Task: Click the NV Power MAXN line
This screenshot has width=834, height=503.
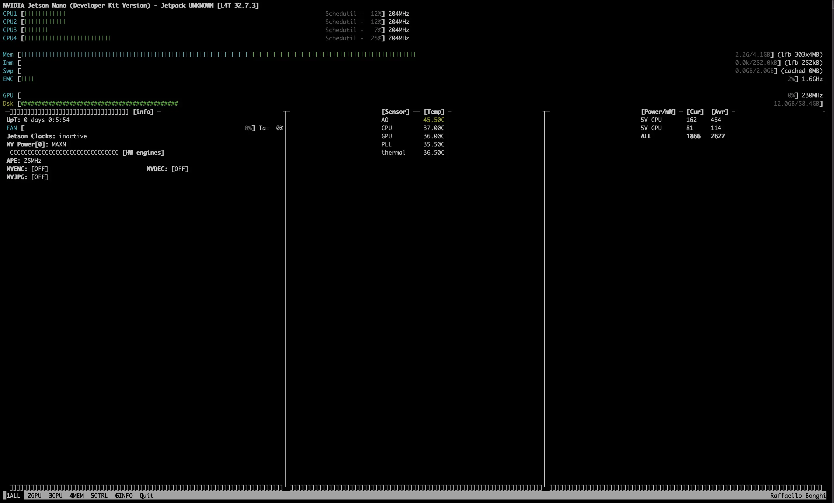Action: [36, 144]
